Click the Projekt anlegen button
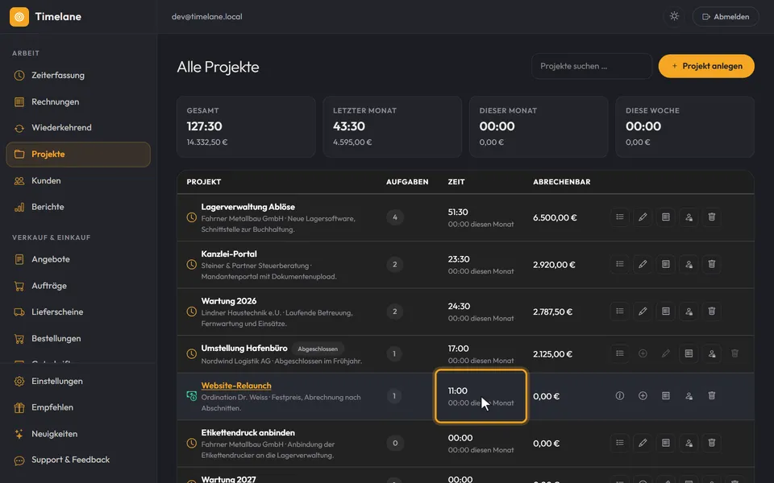774x483 pixels. pos(706,66)
